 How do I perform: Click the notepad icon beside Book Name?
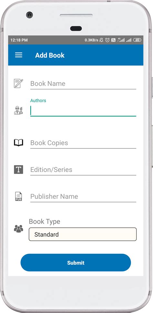click(x=18, y=83)
